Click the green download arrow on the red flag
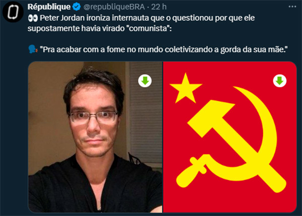 click(x=280, y=81)
